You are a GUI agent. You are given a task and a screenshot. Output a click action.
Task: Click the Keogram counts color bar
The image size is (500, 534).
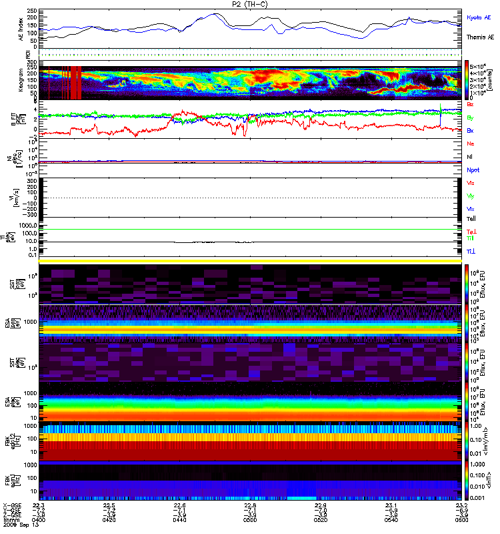pos(467,80)
